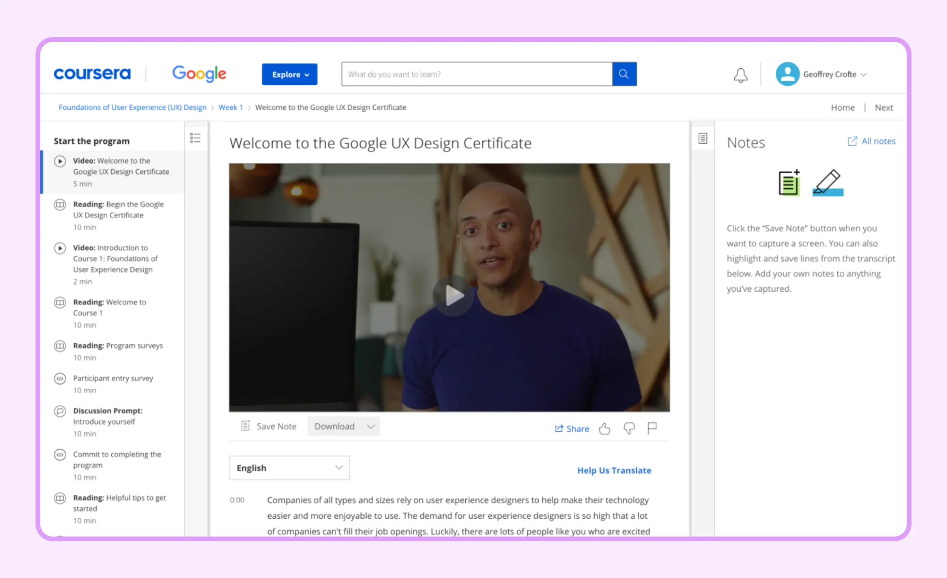947x578 pixels.
Task: Click the notification bell icon
Action: pyautogui.click(x=740, y=74)
